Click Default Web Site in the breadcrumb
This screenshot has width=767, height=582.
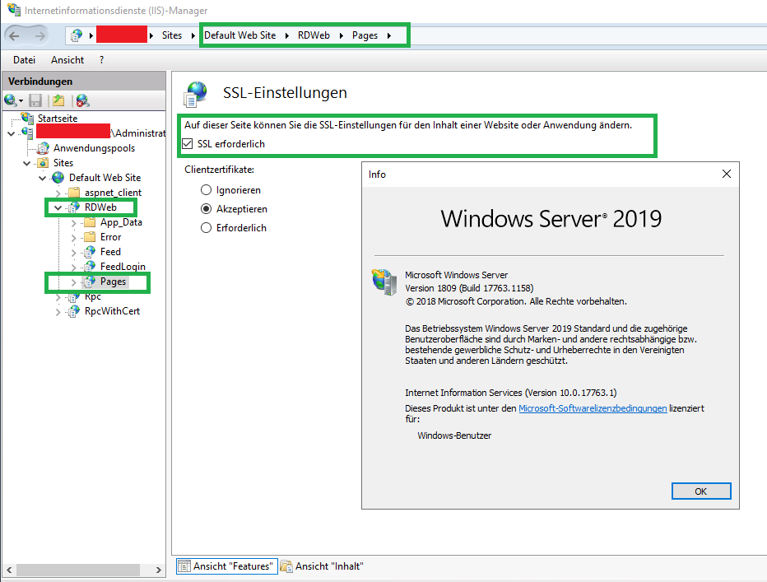[x=239, y=35]
